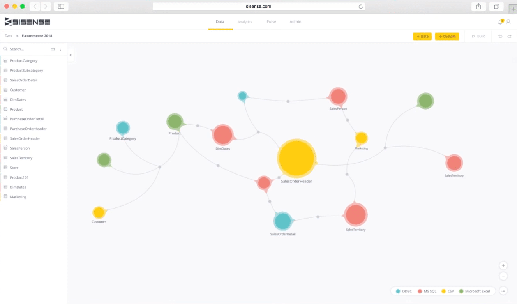The width and height of the screenshot is (517, 304).
Task: Open the Admin tab
Action: point(295,22)
